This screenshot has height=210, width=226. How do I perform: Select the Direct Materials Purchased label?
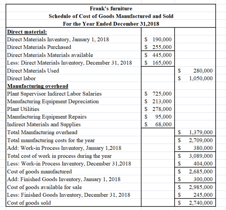coord(39,47)
